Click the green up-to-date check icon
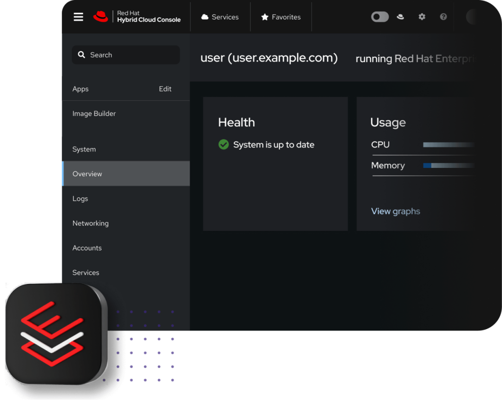Viewport: 502px width, 400px height. (x=224, y=144)
